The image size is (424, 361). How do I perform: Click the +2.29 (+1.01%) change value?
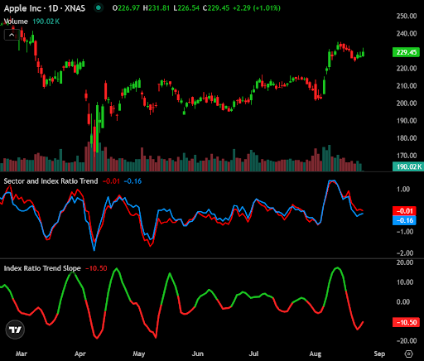[257, 8]
